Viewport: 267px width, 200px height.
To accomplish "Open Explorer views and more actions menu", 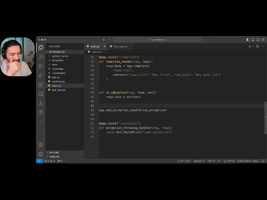I will [80, 46].
